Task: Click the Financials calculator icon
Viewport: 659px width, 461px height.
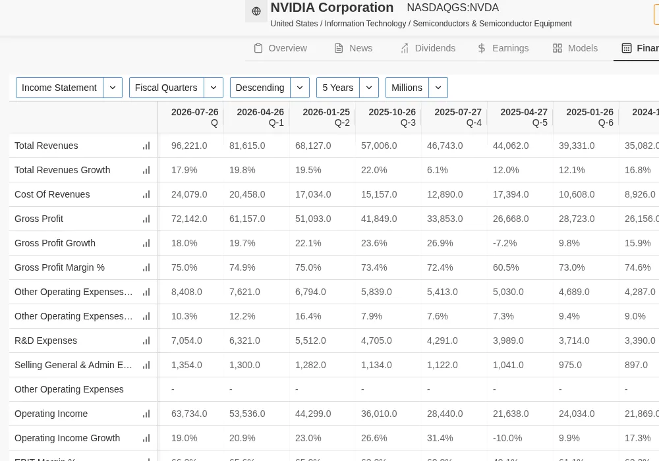Action: (x=626, y=48)
